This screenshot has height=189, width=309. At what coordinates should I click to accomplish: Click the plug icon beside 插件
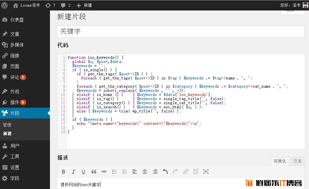click(x=5, y=102)
